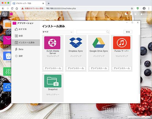Uninstall Dropbox Sync with its アンインストール button
The height and width of the screenshot is (119, 152).
[76, 68]
